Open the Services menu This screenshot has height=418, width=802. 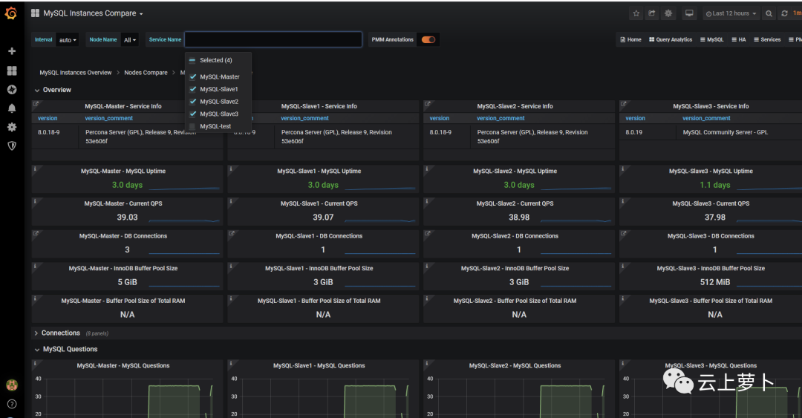[x=767, y=39]
